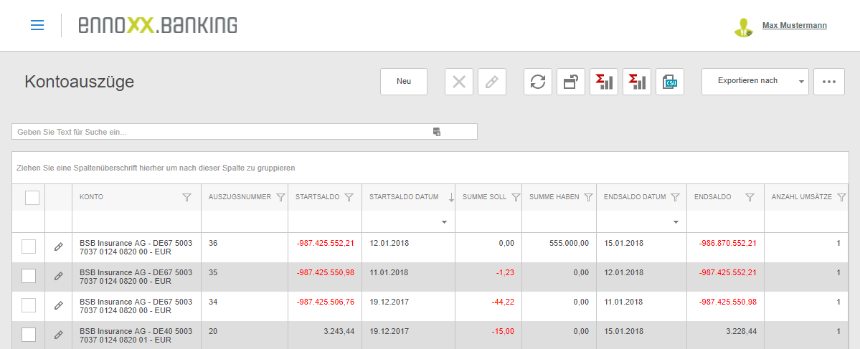Open the Startsaldo Datum filter dropdown arrow
This screenshot has width=860, height=349.
click(444, 222)
